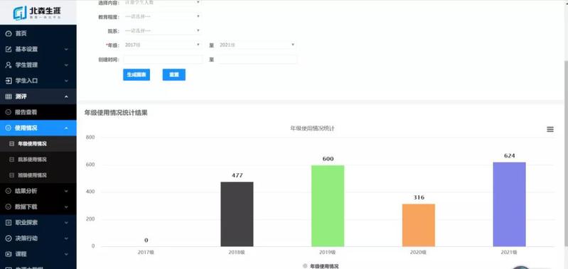Image resolution: width=568 pixels, height=269 pixels.
Task: Toggle the 年级使用情况 chart legend marker
Action: point(305,265)
